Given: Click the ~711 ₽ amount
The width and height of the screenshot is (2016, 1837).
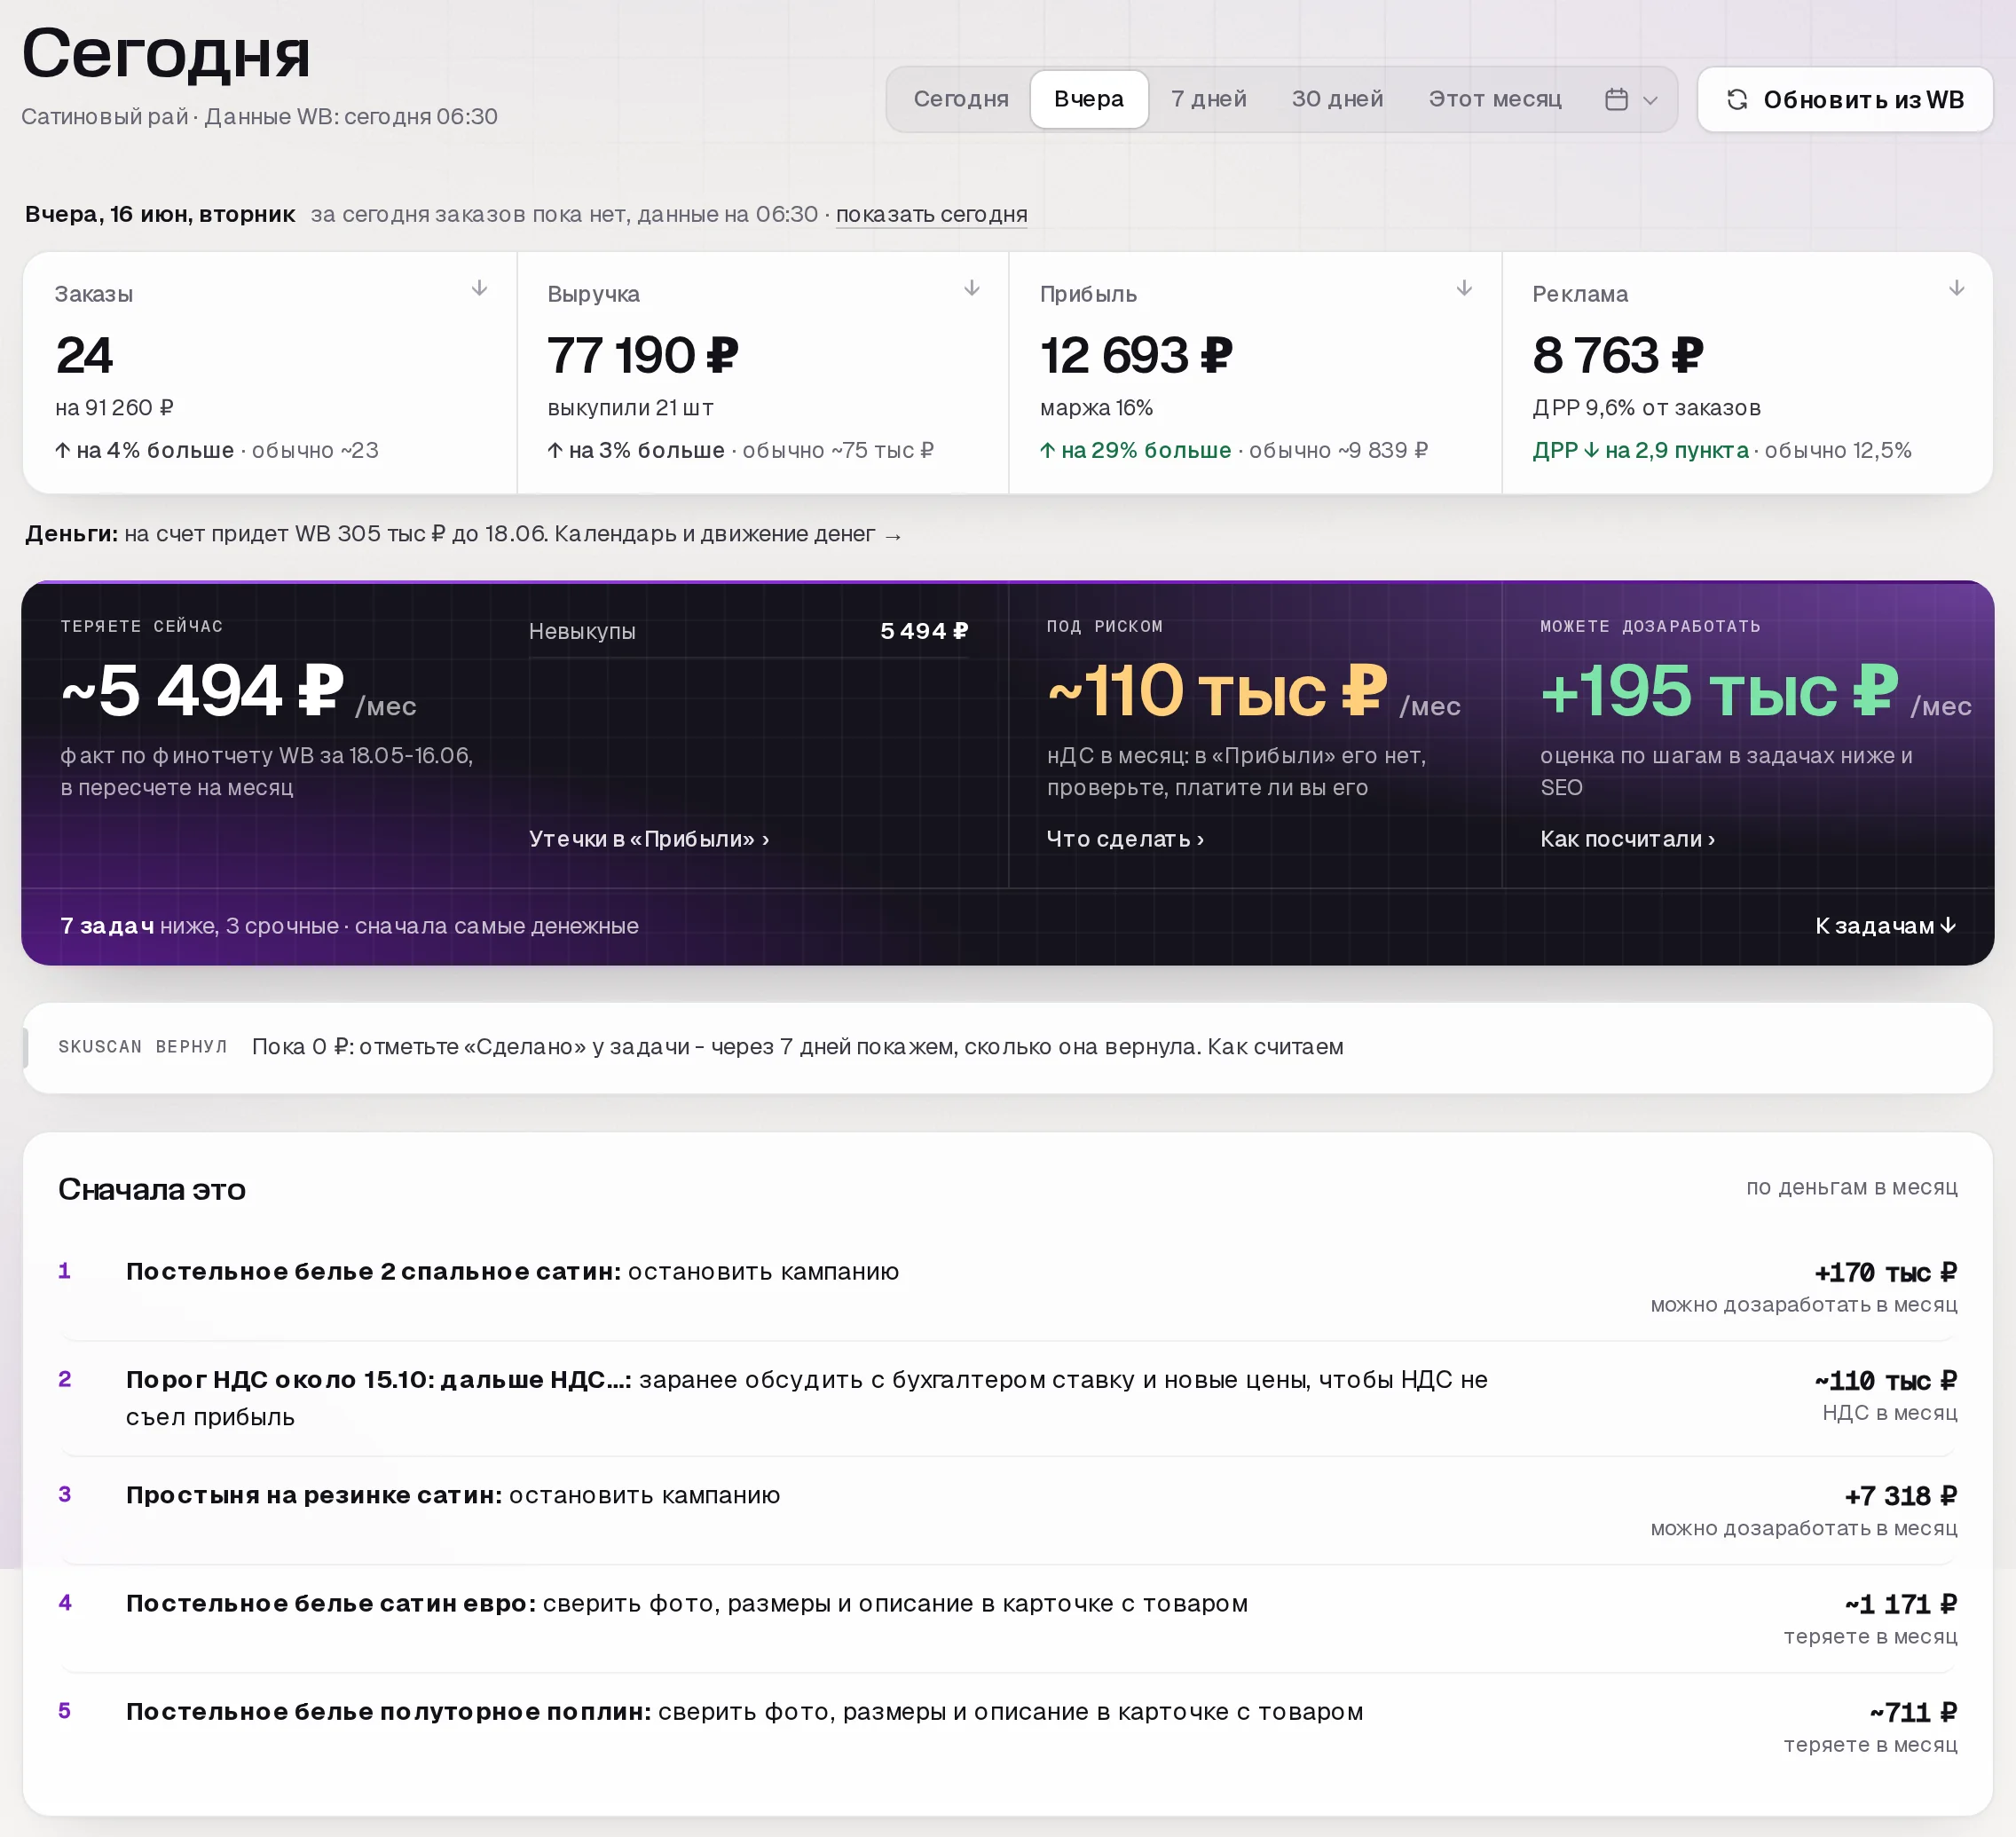Looking at the screenshot, I should pos(1913,1712).
